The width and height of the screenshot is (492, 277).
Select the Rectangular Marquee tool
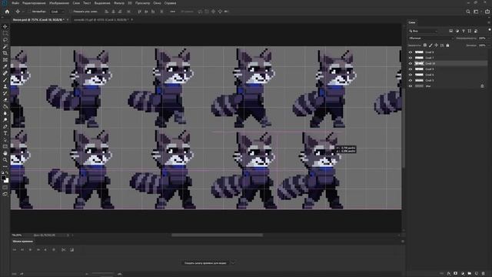[x=5, y=33]
